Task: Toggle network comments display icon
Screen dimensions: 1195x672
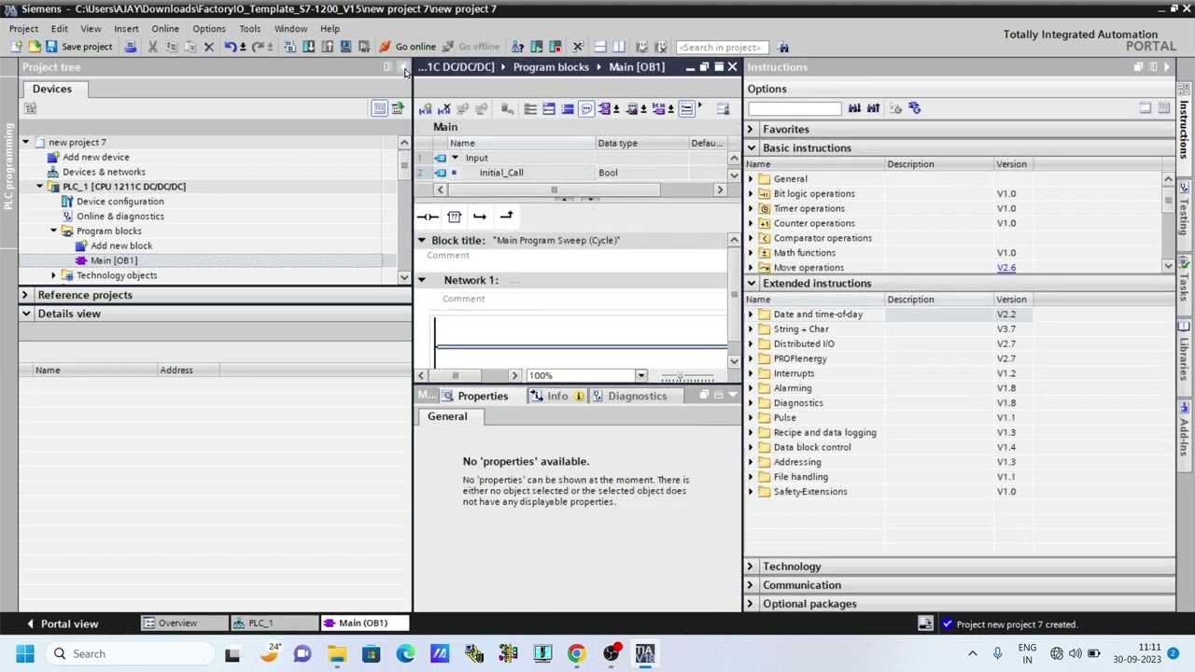Action: coord(586,109)
